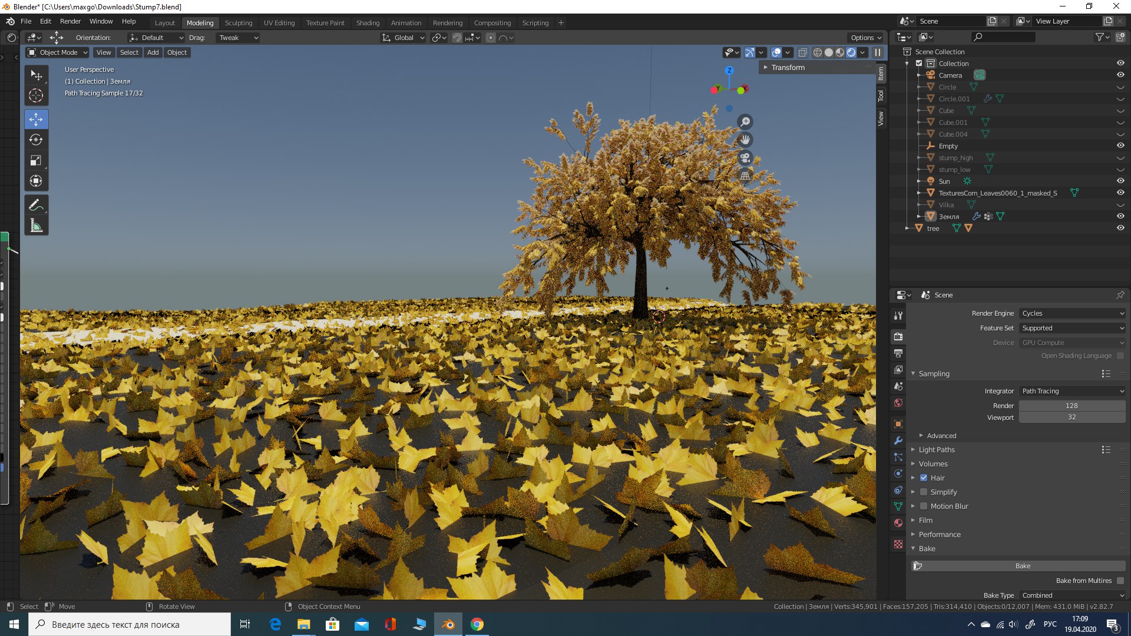Viewport: 1131px width, 636px height.
Task: Open the Drag Tweak dropdown
Action: coord(238,38)
